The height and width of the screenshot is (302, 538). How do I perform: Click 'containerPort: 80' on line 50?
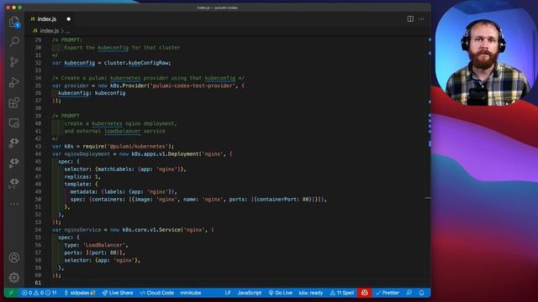(283, 200)
